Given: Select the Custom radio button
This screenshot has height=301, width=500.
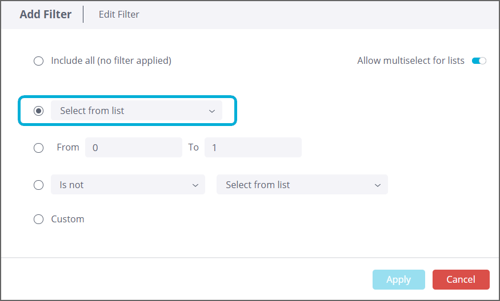Looking at the screenshot, I should coord(38,219).
